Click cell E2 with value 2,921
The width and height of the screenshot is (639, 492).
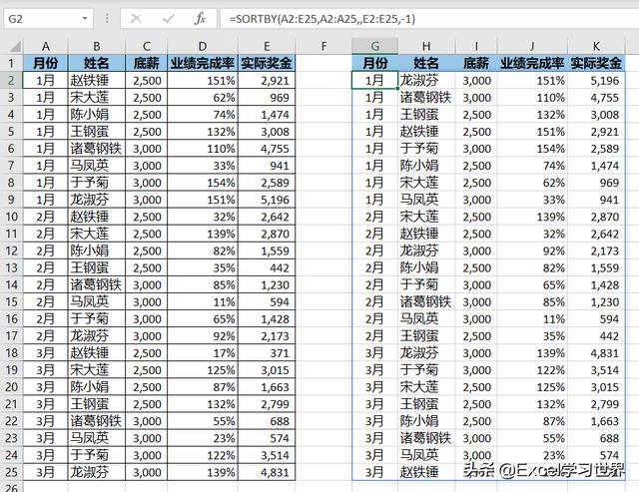tap(267, 80)
